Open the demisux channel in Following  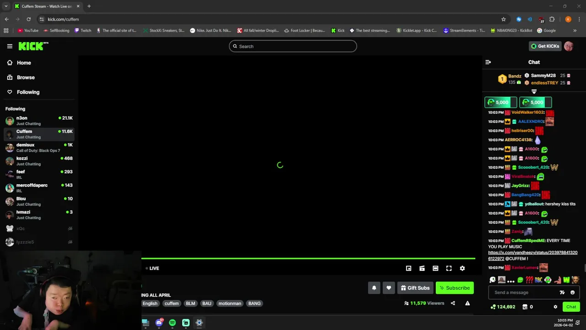39,148
